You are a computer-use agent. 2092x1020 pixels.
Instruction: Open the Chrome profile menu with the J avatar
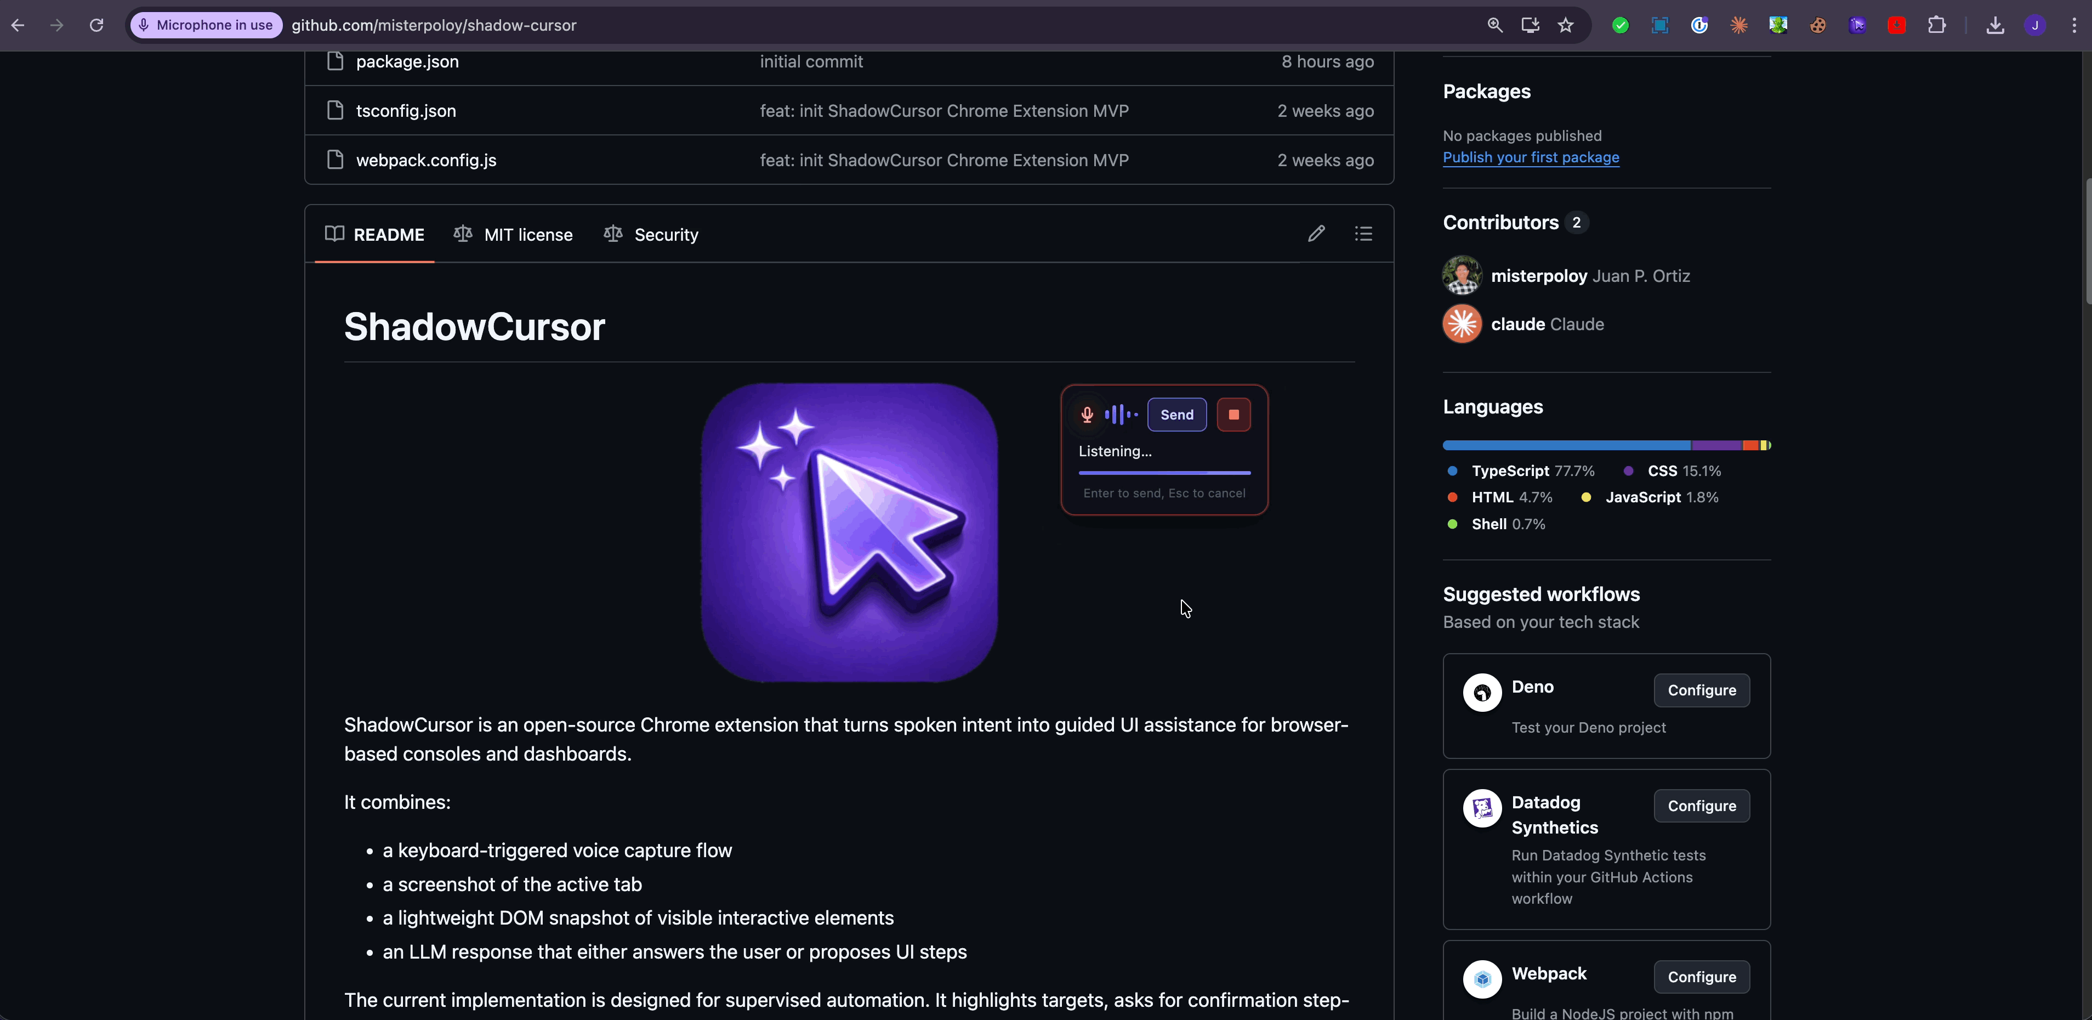pyautogui.click(x=2035, y=25)
